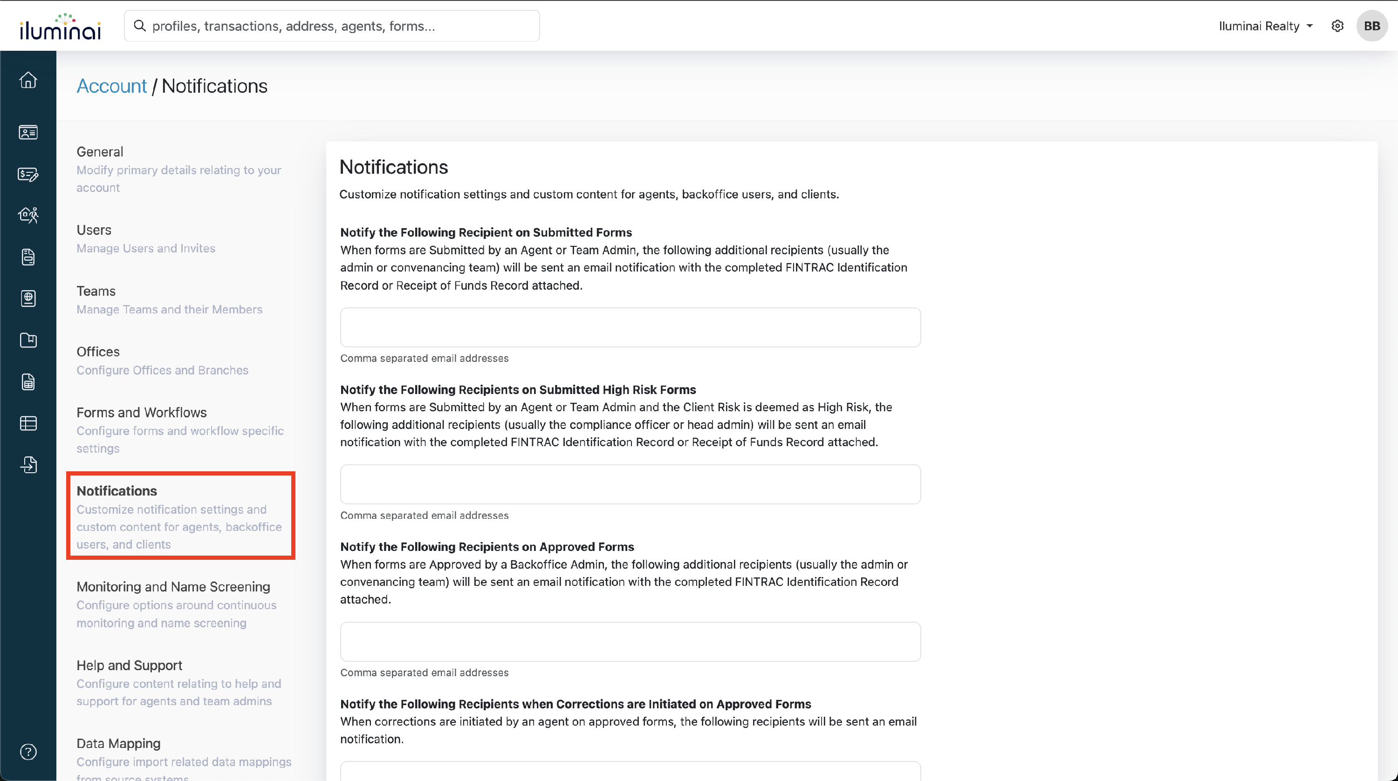Screen dimensions: 1398x781
Task: Open the dollar cheque with pen icon
Action: (28, 174)
